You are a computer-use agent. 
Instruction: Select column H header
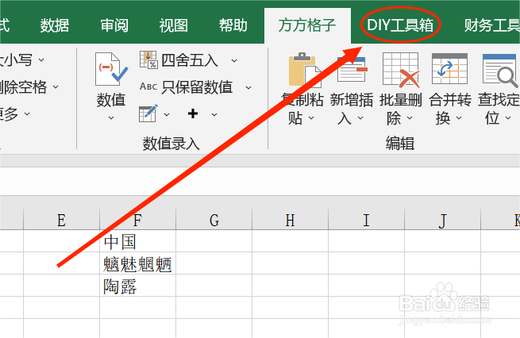click(x=291, y=219)
